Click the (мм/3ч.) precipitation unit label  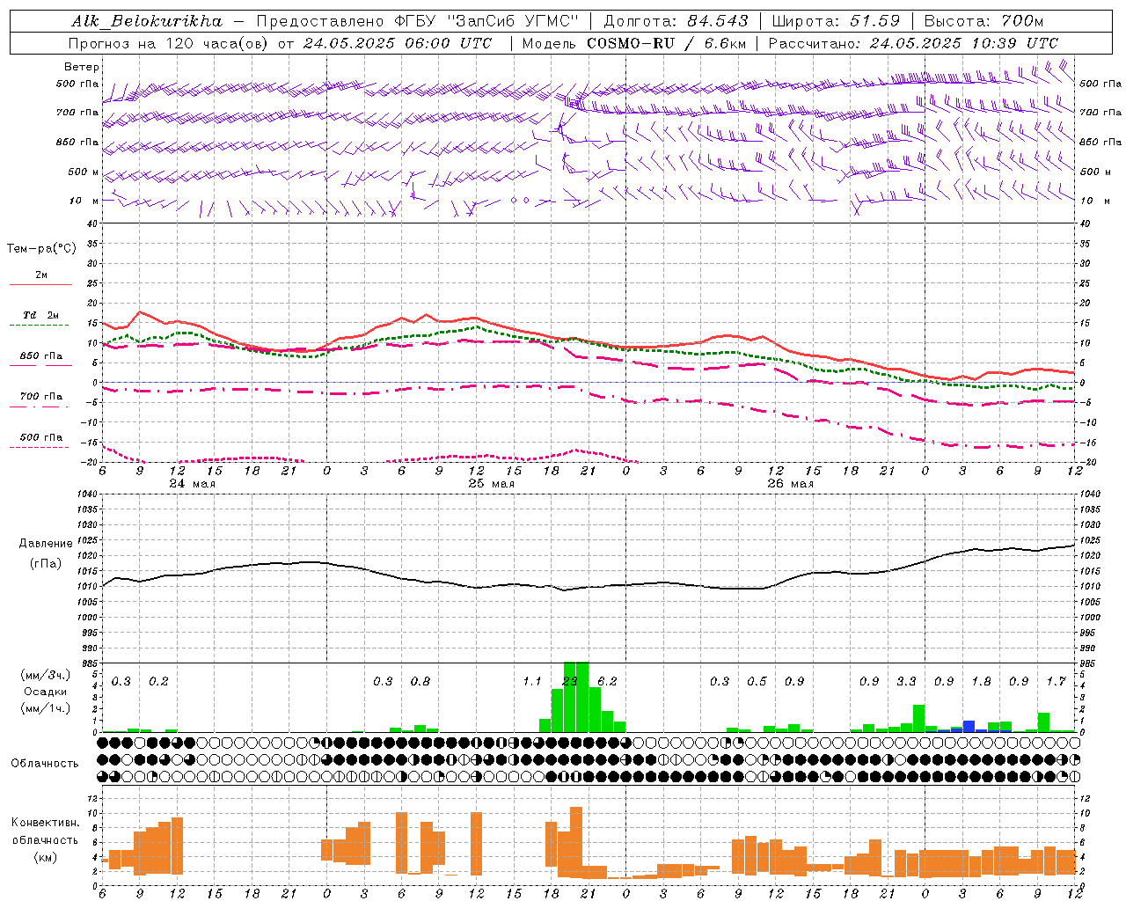coord(46,675)
